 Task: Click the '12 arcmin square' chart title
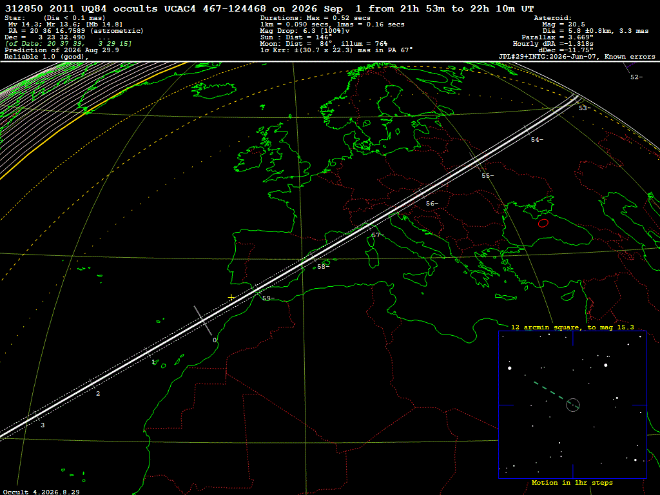coord(572,327)
